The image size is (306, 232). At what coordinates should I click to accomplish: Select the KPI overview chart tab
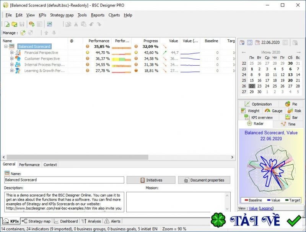point(259,117)
